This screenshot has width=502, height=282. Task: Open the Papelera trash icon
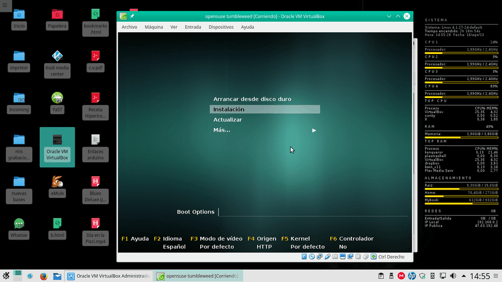tap(57, 19)
